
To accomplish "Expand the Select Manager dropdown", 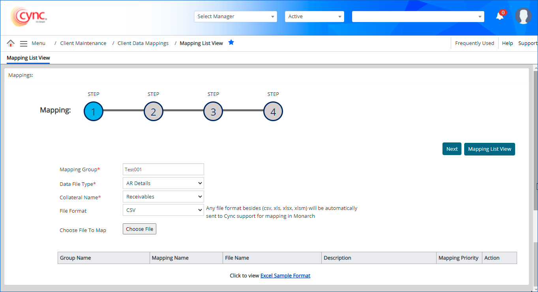I will pos(235,17).
